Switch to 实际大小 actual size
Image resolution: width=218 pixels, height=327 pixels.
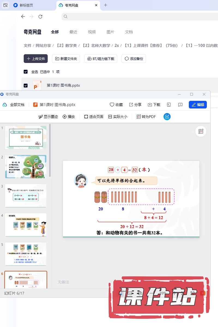[x=117, y=117]
